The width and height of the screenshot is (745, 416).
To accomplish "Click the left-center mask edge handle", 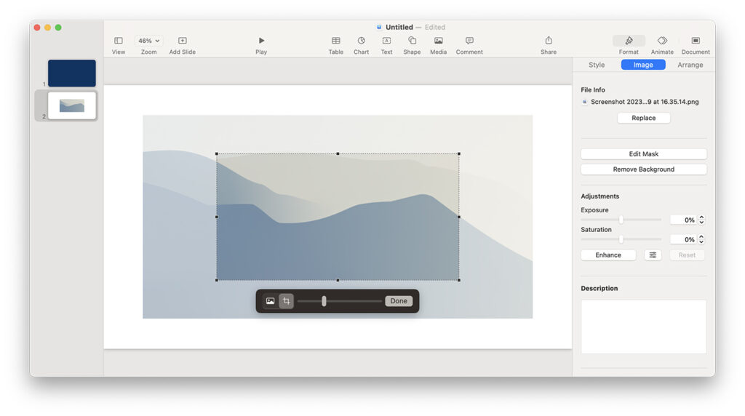I will coord(217,217).
